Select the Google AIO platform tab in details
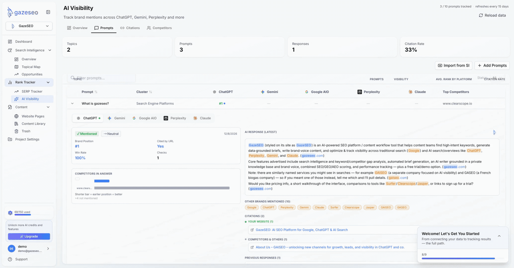The height and width of the screenshot is (268, 514). pos(145,118)
